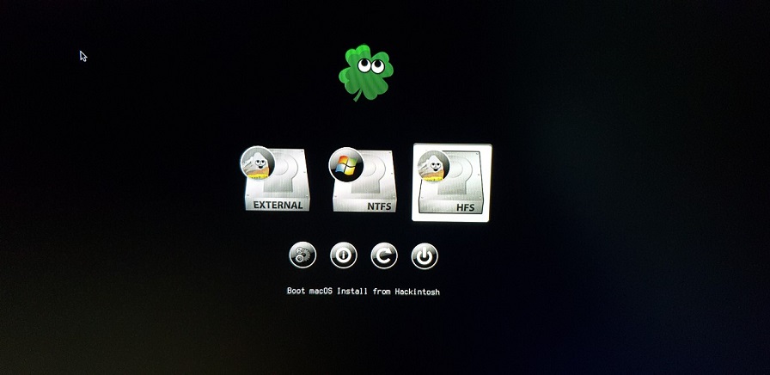Select the NTFS Windows boot entry
770x375 pixels.
click(x=364, y=180)
